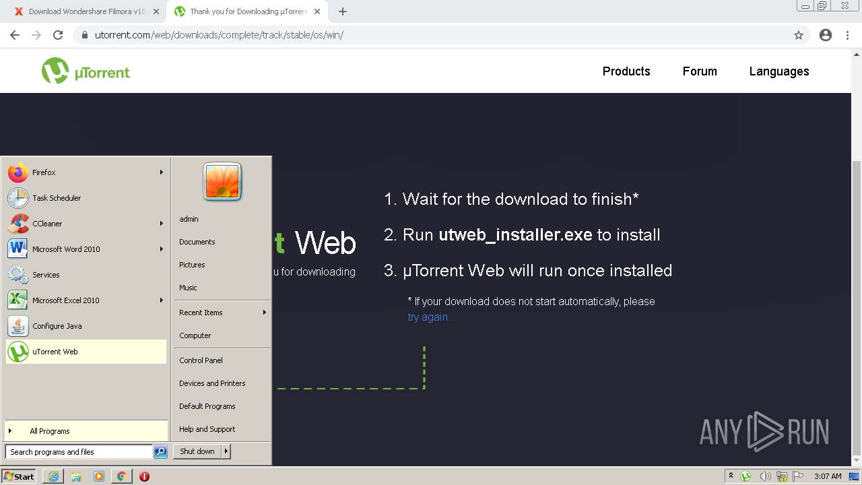The height and width of the screenshot is (485, 862).
Task: Click the page vertical scrollbar
Action: (x=857, y=308)
